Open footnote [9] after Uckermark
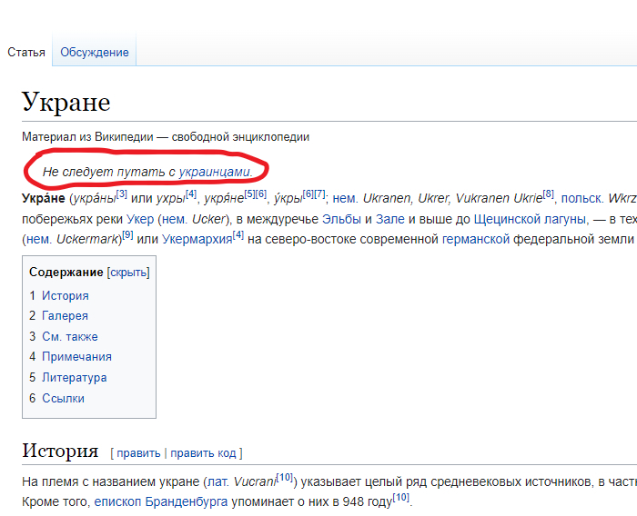 pos(127,235)
